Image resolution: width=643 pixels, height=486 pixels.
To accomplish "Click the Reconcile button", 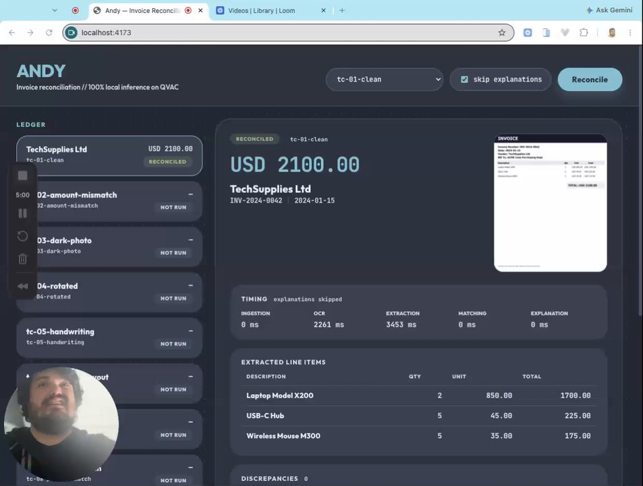I will (590, 79).
